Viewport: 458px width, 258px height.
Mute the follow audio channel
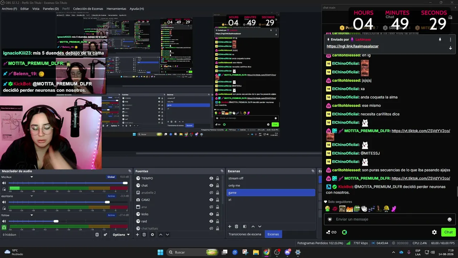(4, 221)
